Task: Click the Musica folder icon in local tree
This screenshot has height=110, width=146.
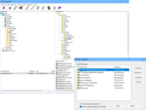Action: 5,20
